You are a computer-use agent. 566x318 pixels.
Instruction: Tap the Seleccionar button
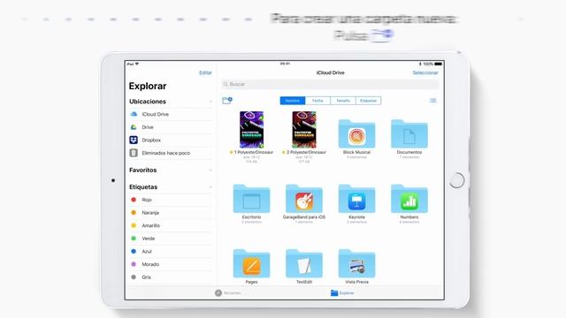tap(425, 72)
